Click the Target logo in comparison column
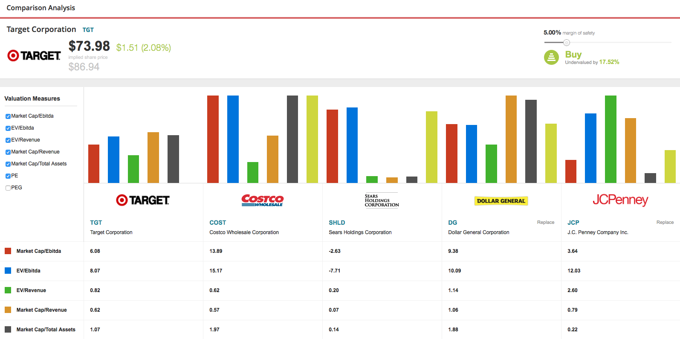Screen dimensions: 680x339 tap(143, 200)
